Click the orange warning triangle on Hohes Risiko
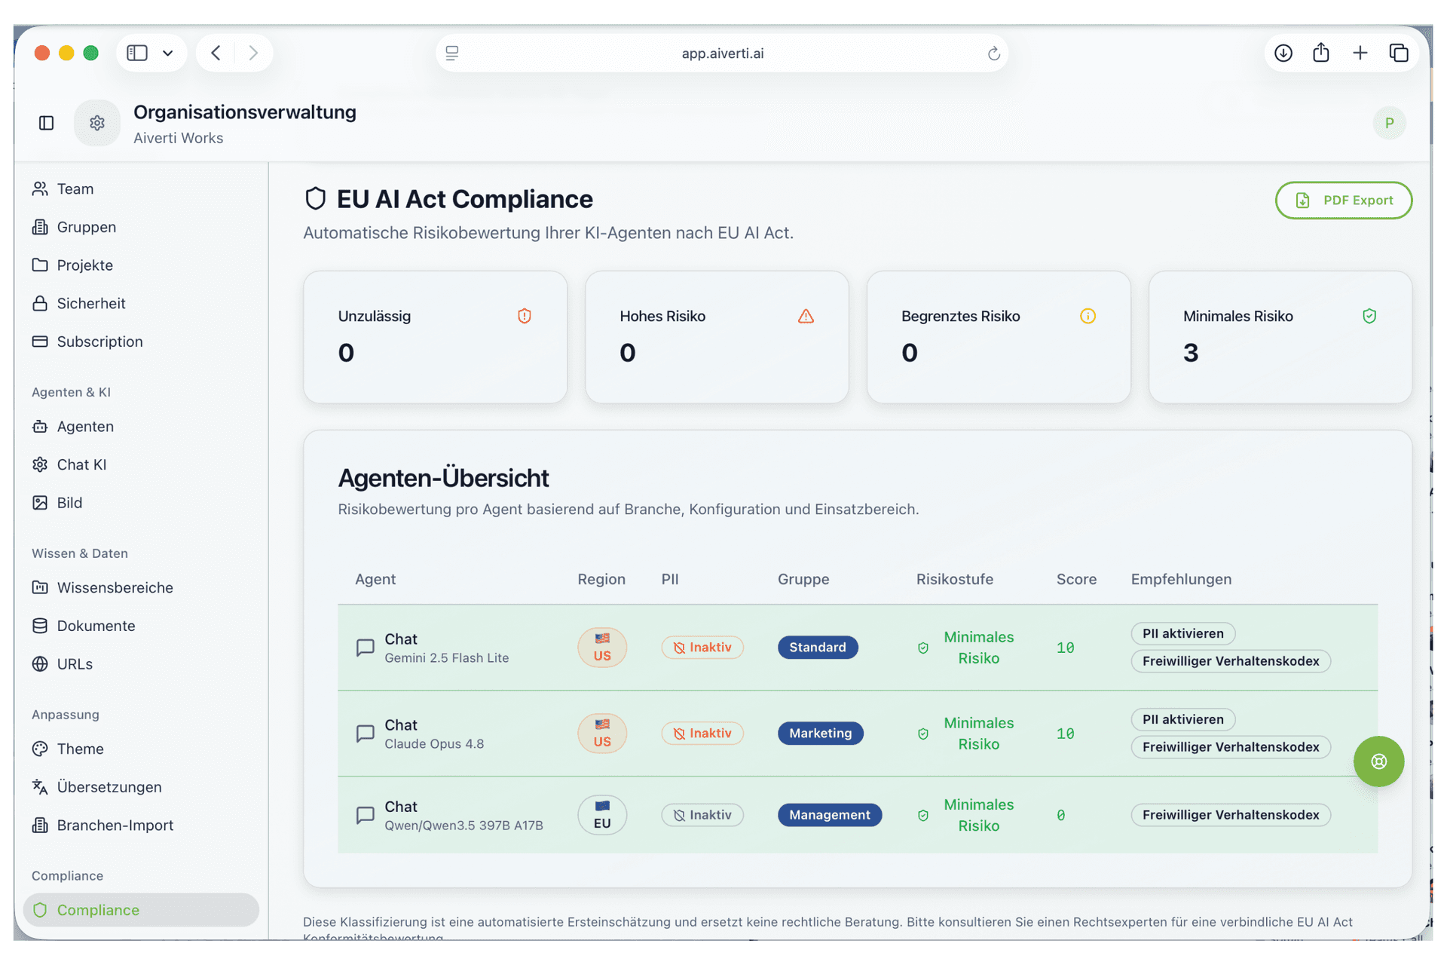Viewport: 1447px width, 965px height. (806, 316)
